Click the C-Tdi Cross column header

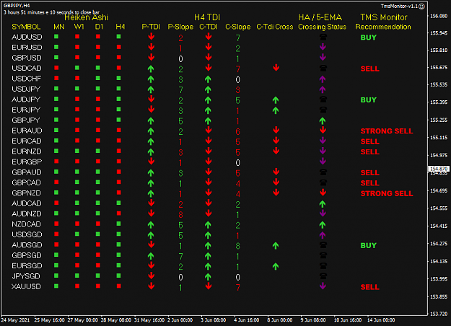click(x=275, y=27)
